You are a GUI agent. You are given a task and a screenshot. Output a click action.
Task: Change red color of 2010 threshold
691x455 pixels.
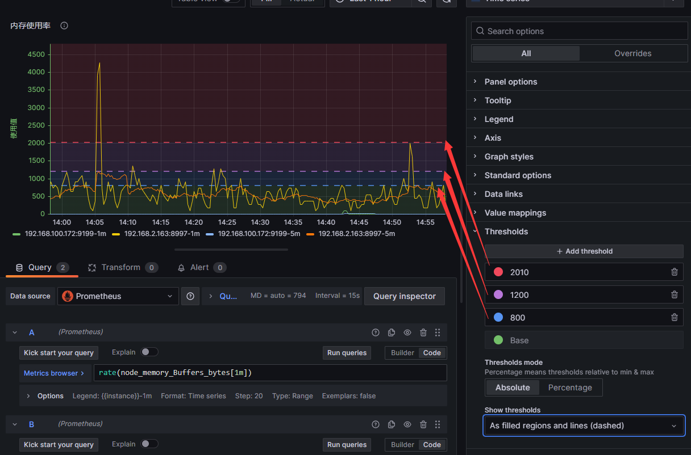pyautogui.click(x=498, y=272)
